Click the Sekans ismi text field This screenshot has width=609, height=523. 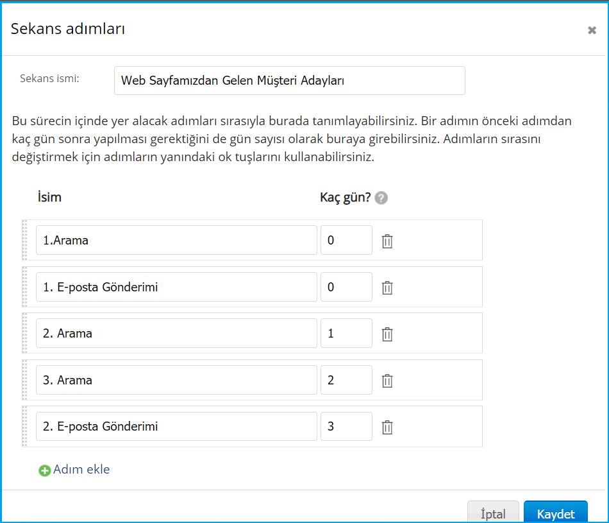coord(289,80)
